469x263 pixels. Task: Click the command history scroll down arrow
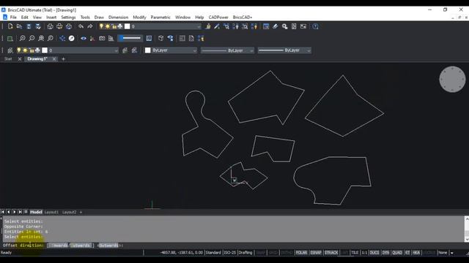pyautogui.click(x=467, y=240)
